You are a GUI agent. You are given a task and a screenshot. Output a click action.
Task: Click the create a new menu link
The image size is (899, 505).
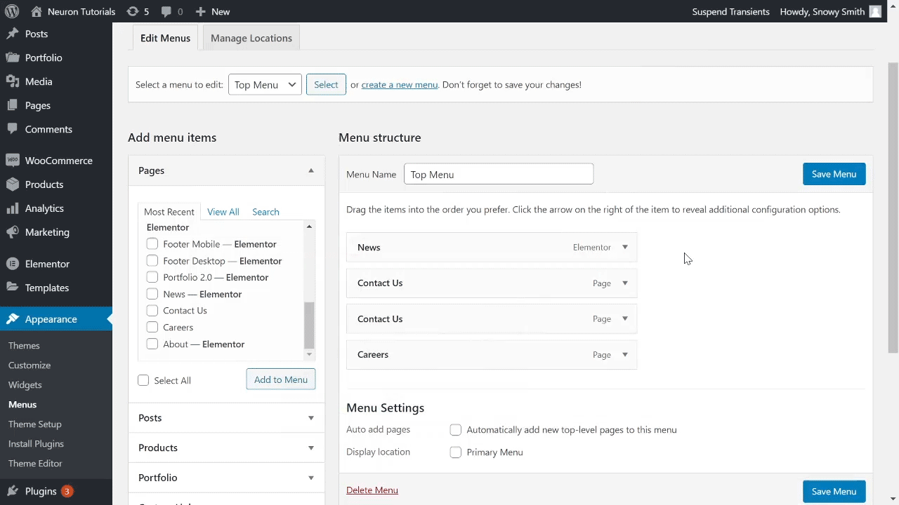[400, 85]
